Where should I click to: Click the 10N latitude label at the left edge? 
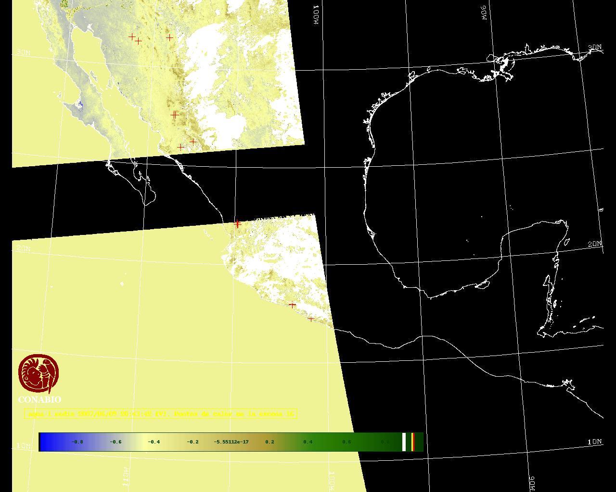(23, 445)
